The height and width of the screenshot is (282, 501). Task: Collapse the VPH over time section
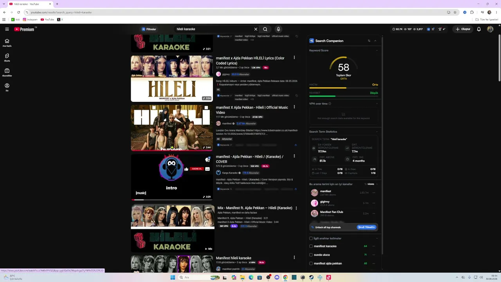(x=377, y=104)
